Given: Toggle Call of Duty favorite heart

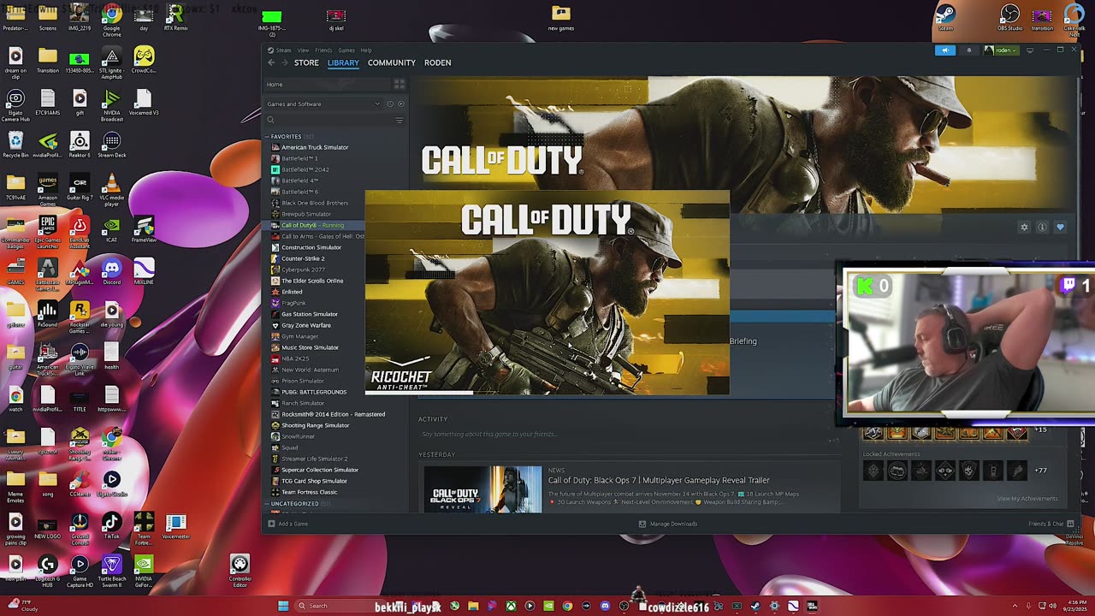Looking at the screenshot, I should click(x=1060, y=227).
